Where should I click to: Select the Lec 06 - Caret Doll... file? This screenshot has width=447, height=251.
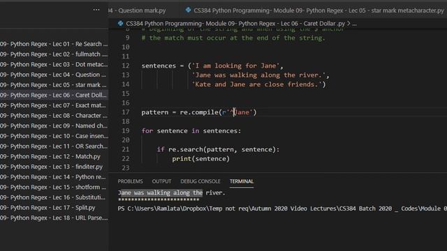tap(54, 96)
